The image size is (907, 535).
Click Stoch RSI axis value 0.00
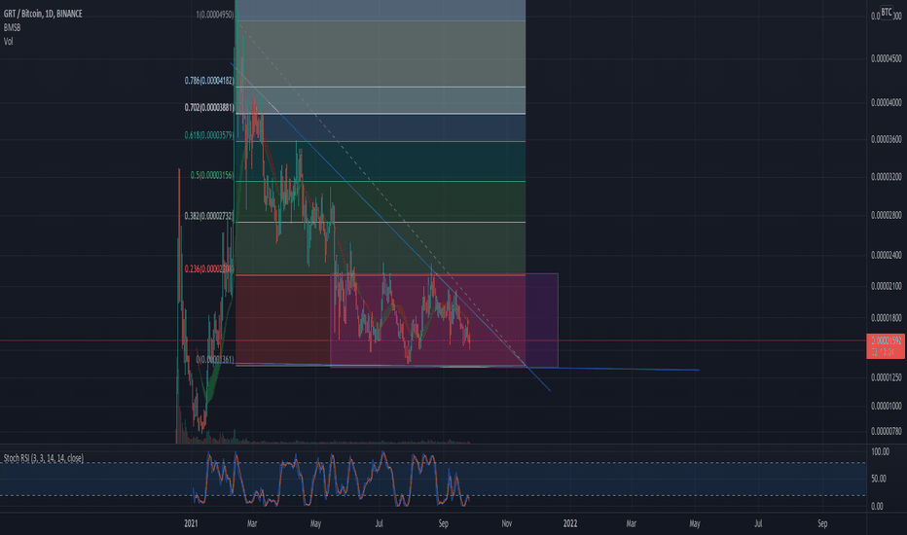(x=877, y=506)
